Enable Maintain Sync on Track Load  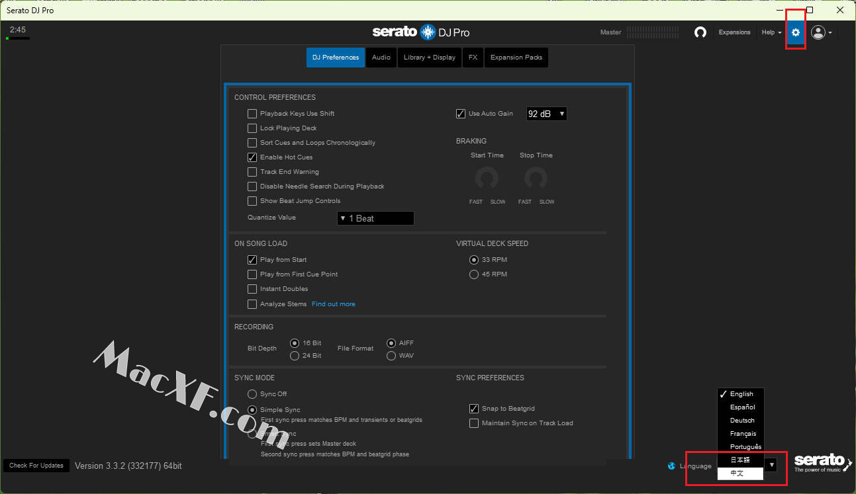[x=474, y=423]
